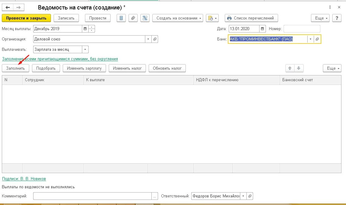
Task: Click the Месяц выплаты field
Action: point(58,29)
